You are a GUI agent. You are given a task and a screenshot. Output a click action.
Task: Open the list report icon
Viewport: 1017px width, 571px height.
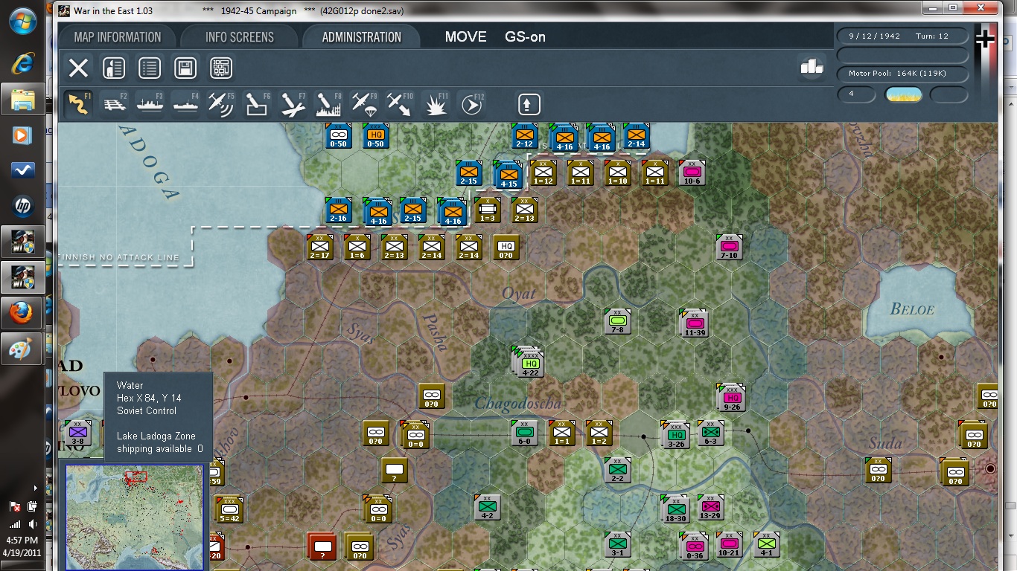click(150, 68)
